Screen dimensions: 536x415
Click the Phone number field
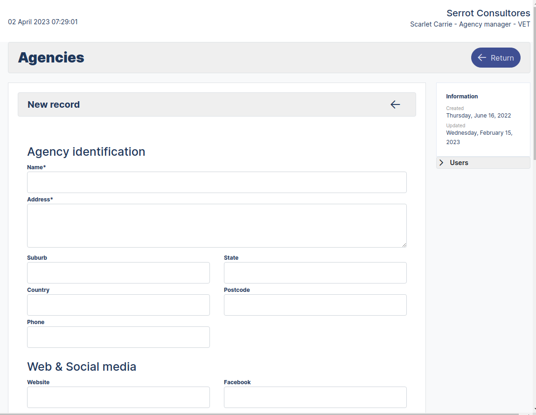click(x=118, y=337)
